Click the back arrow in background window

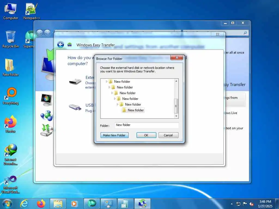click(x=40, y=33)
